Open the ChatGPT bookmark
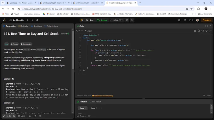Screen dimensions: 214x120 [x=161, y=14]
